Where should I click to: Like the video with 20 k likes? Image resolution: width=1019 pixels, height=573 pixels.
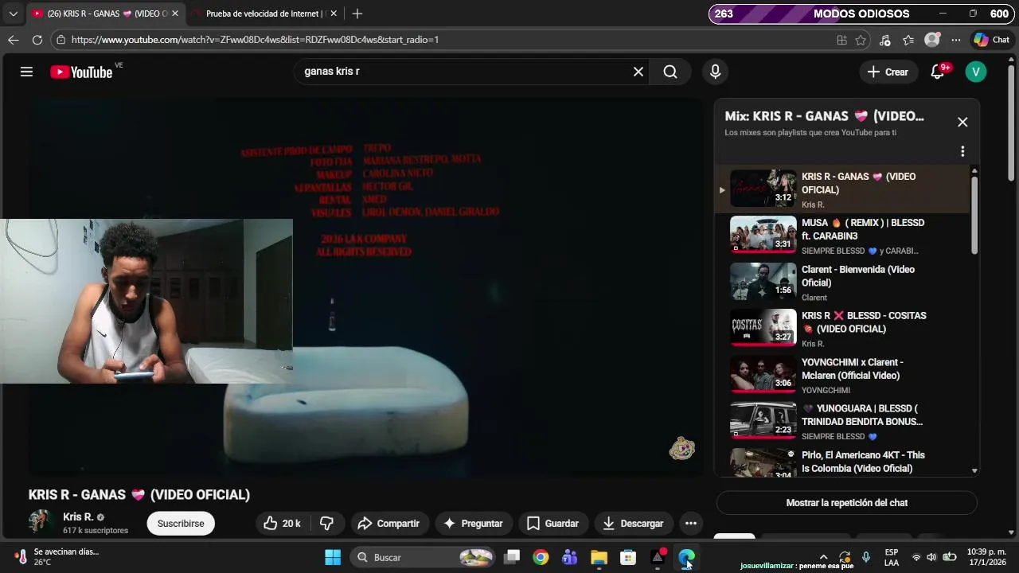pos(282,523)
